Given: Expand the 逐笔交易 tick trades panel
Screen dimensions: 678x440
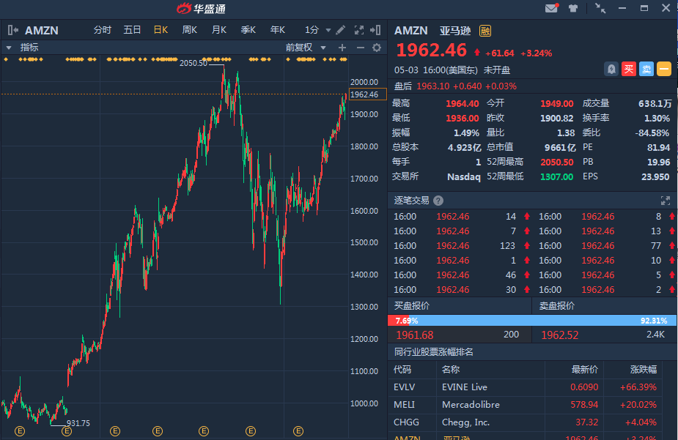Looking at the screenshot, I should pyautogui.click(x=666, y=200).
